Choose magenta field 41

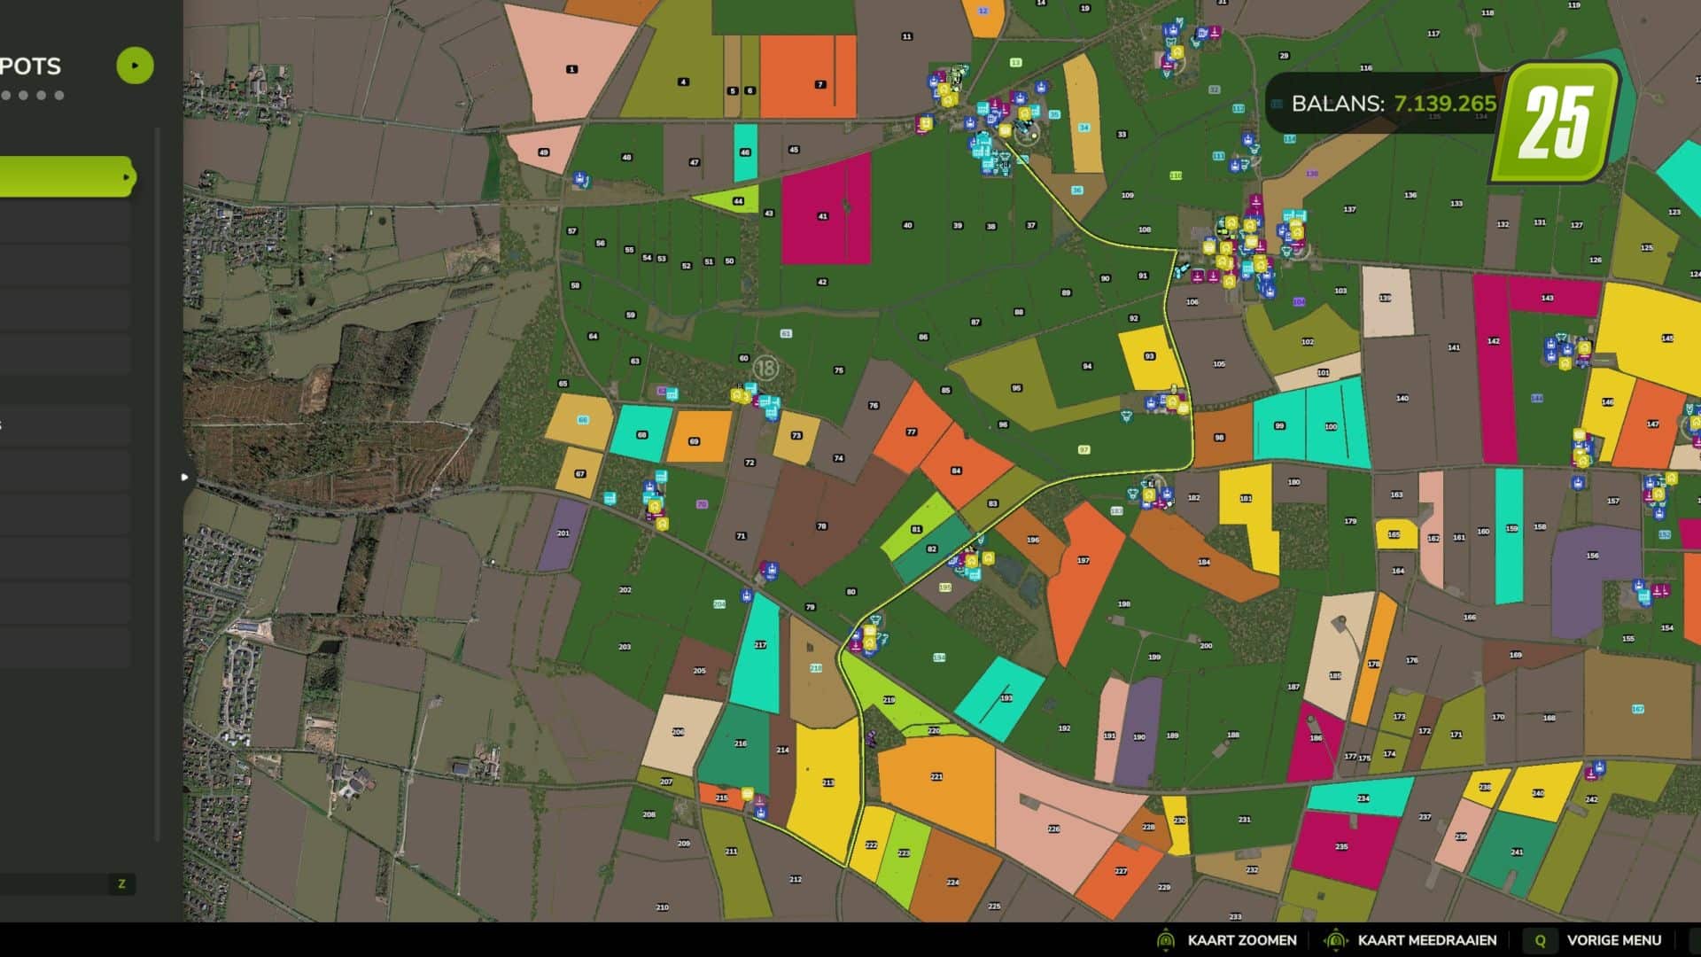(x=826, y=209)
